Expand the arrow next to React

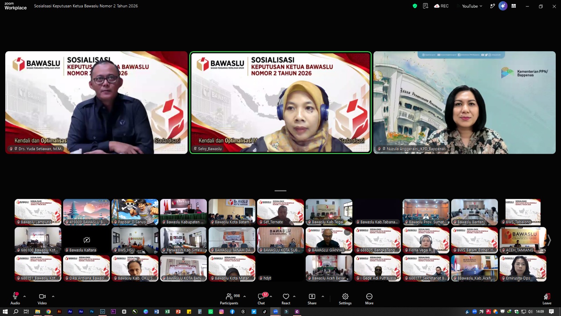(x=294, y=296)
